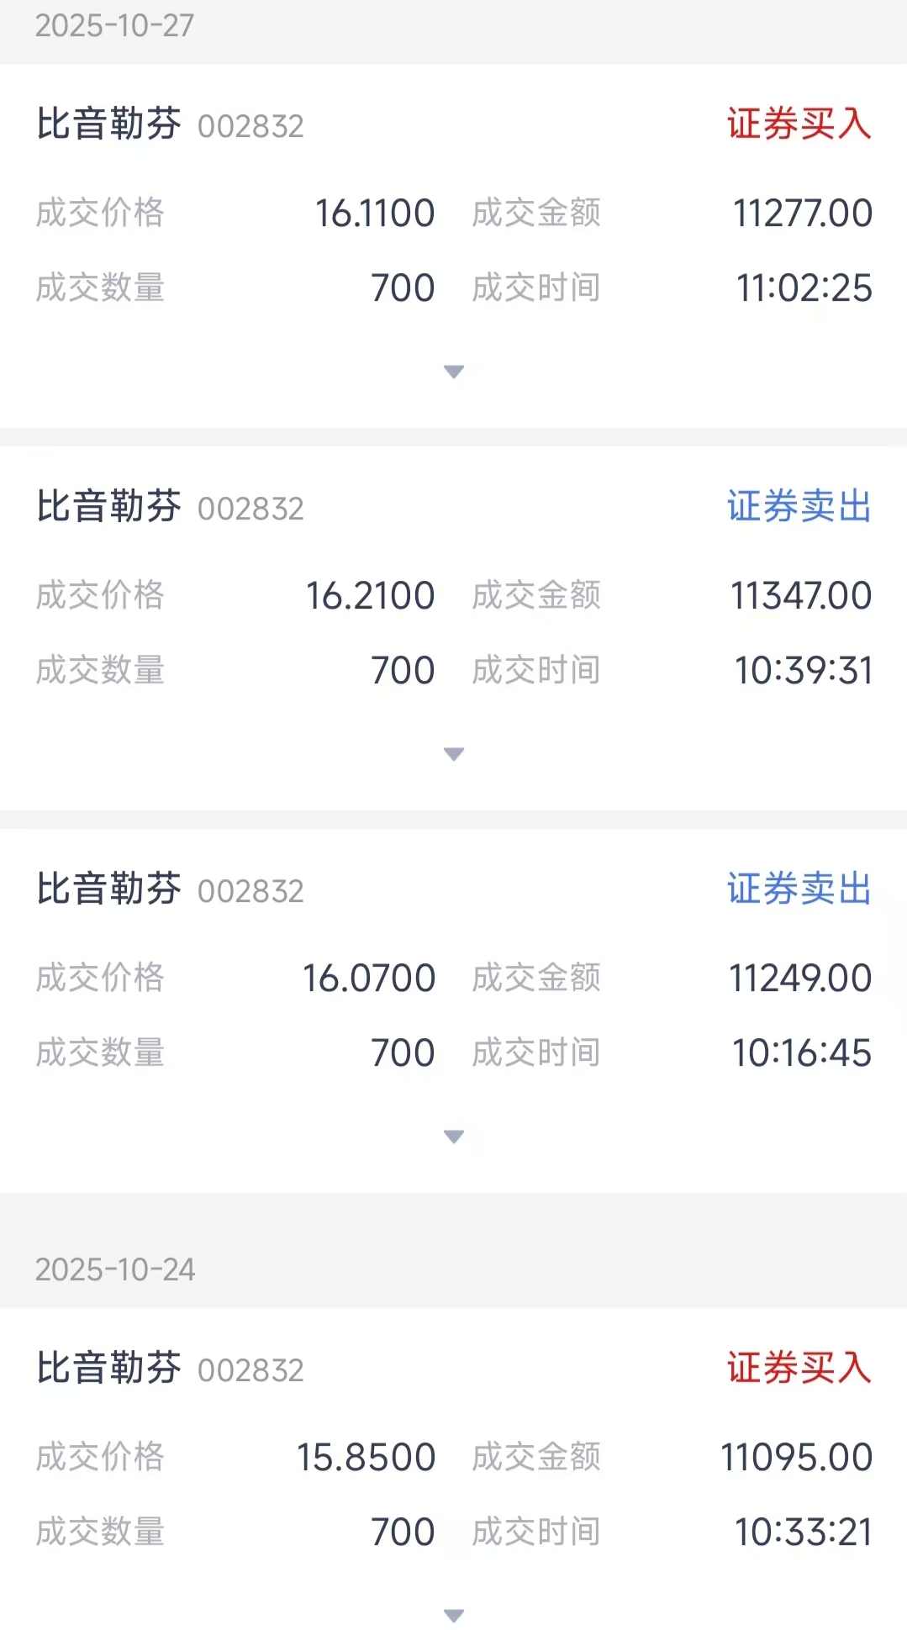Expand details of the 10:39:31 sell record
The height and width of the screenshot is (1630, 907).
point(454,754)
